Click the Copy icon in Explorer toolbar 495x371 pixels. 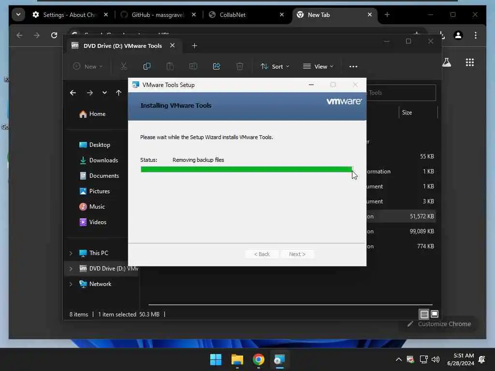click(147, 66)
